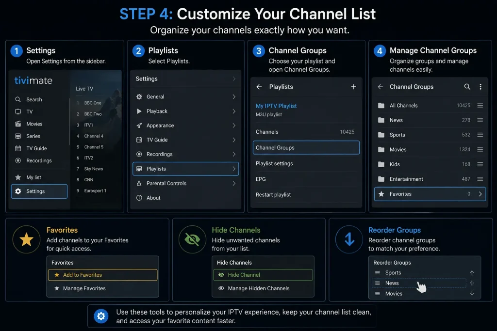The image size is (497, 331).
Task: Toggle the crossed-eye icon on Hide Channel
Action: [221, 275]
